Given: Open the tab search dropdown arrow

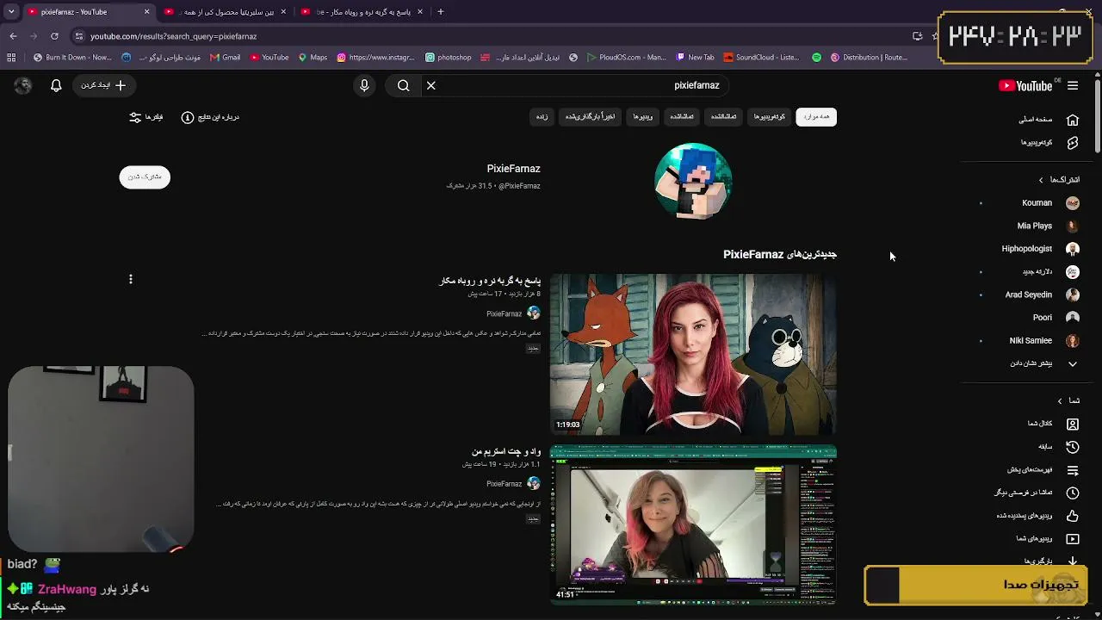Looking at the screenshot, I should point(11,12).
